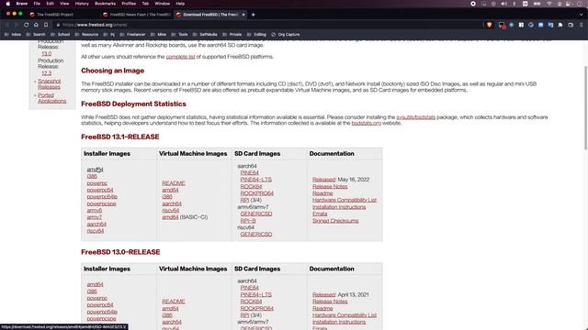Open Brave Wallet icon in the toolbar

pos(571,25)
